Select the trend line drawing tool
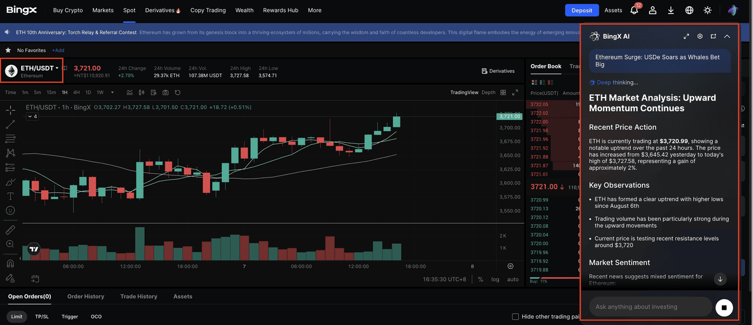 click(x=10, y=124)
